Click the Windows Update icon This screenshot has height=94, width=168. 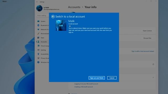pos(38,62)
